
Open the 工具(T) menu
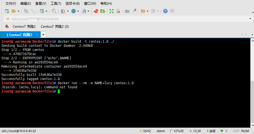tap(56, 4)
